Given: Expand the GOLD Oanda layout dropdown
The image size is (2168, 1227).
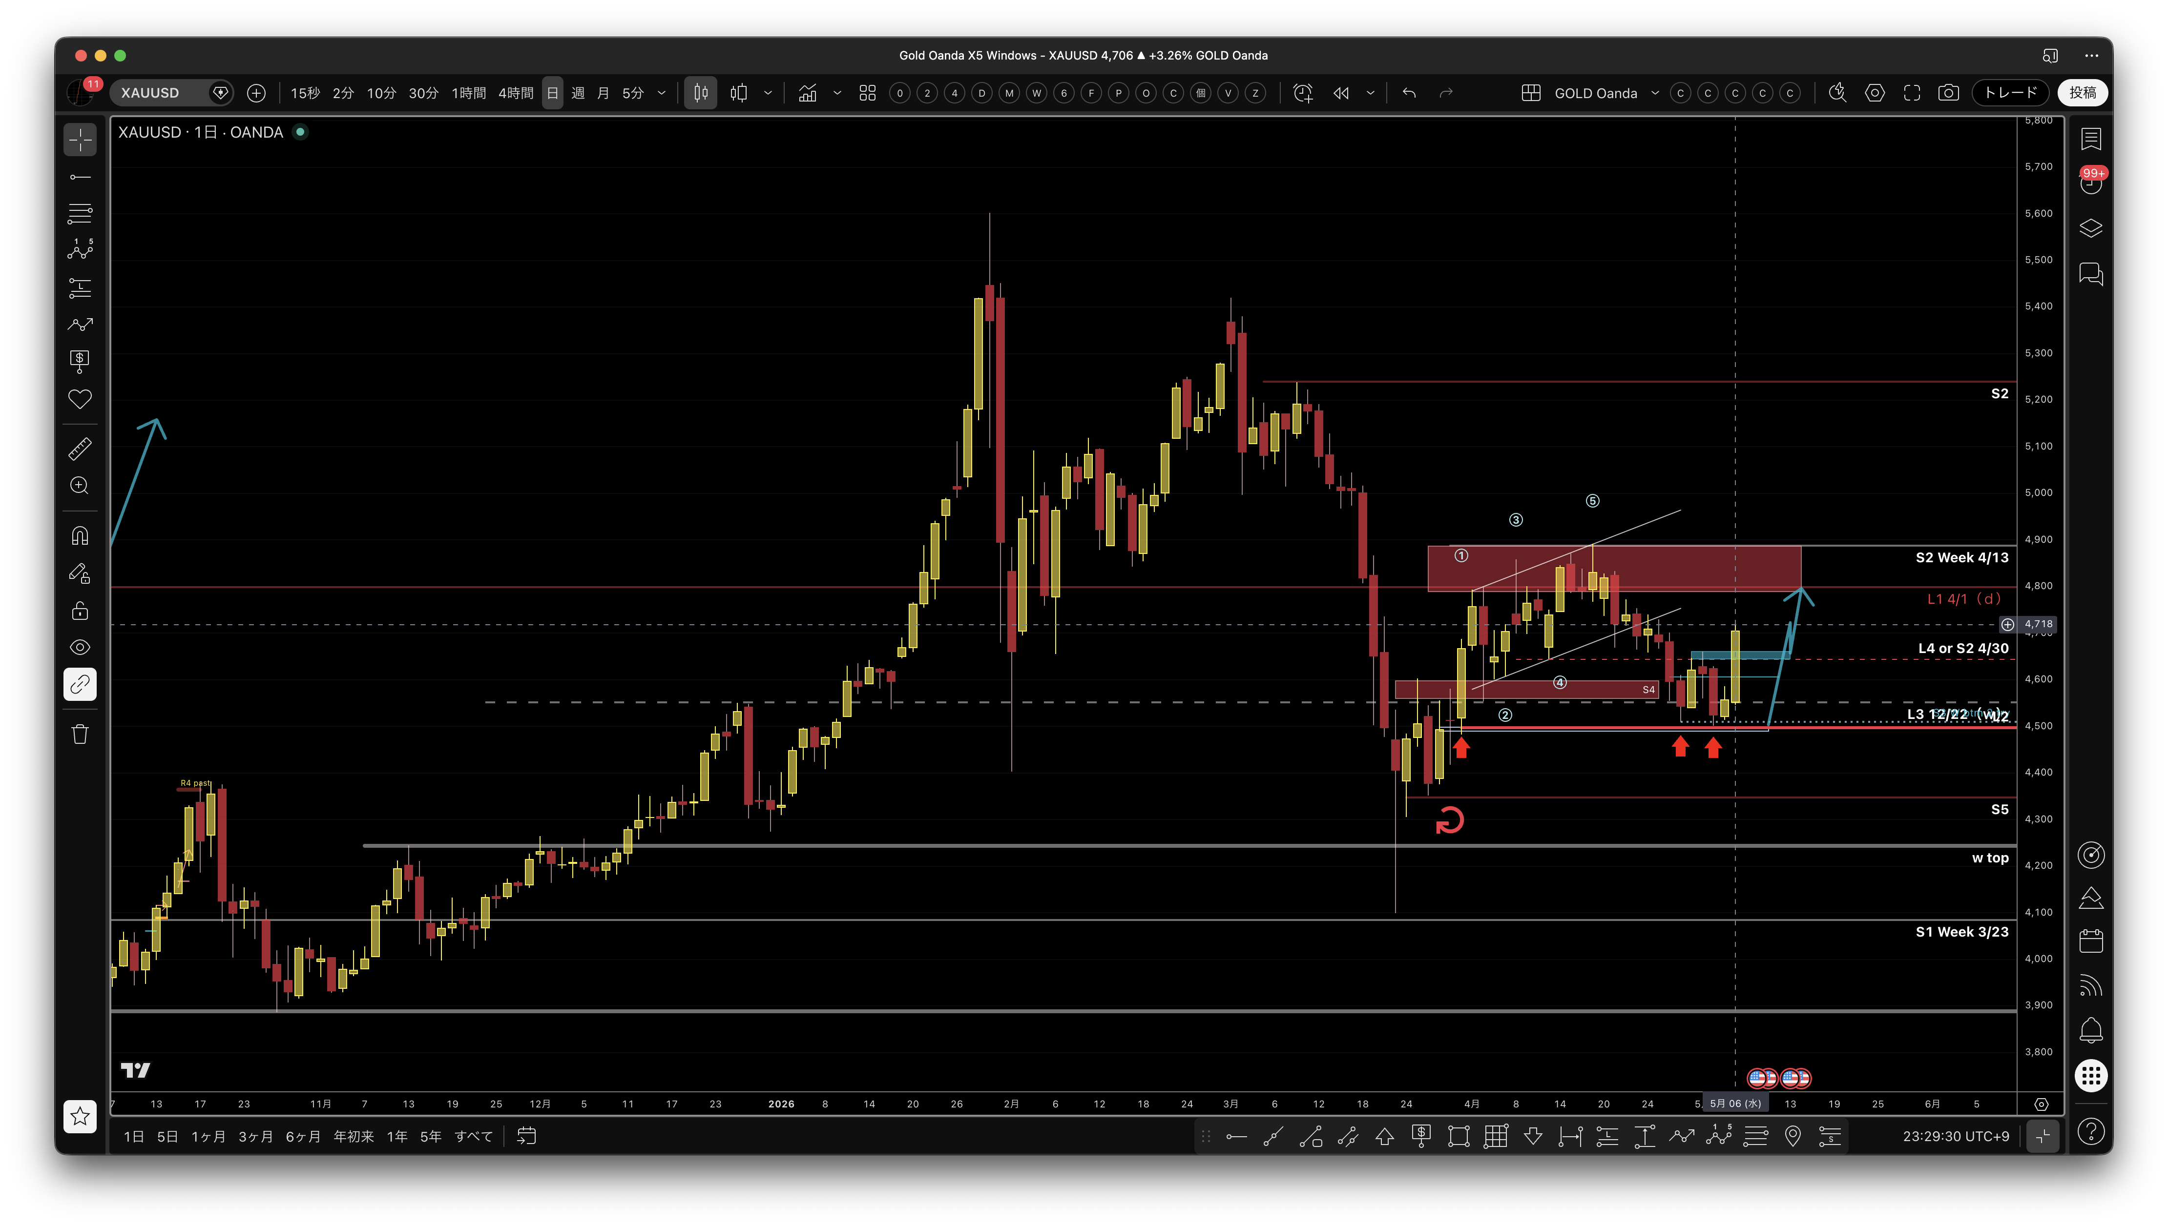Looking at the screenshot, I should (x=1655, y=93).
